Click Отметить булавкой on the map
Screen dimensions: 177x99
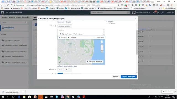(x=95, y=62)
